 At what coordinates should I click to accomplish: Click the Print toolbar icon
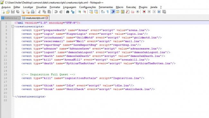[x=33, y=12]
